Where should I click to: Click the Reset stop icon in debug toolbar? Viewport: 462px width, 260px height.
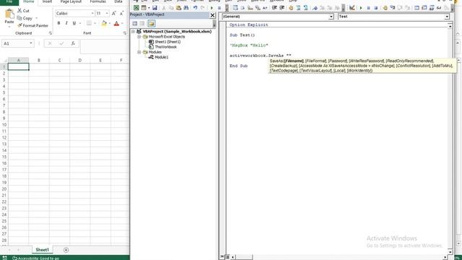tap(376, 8)
